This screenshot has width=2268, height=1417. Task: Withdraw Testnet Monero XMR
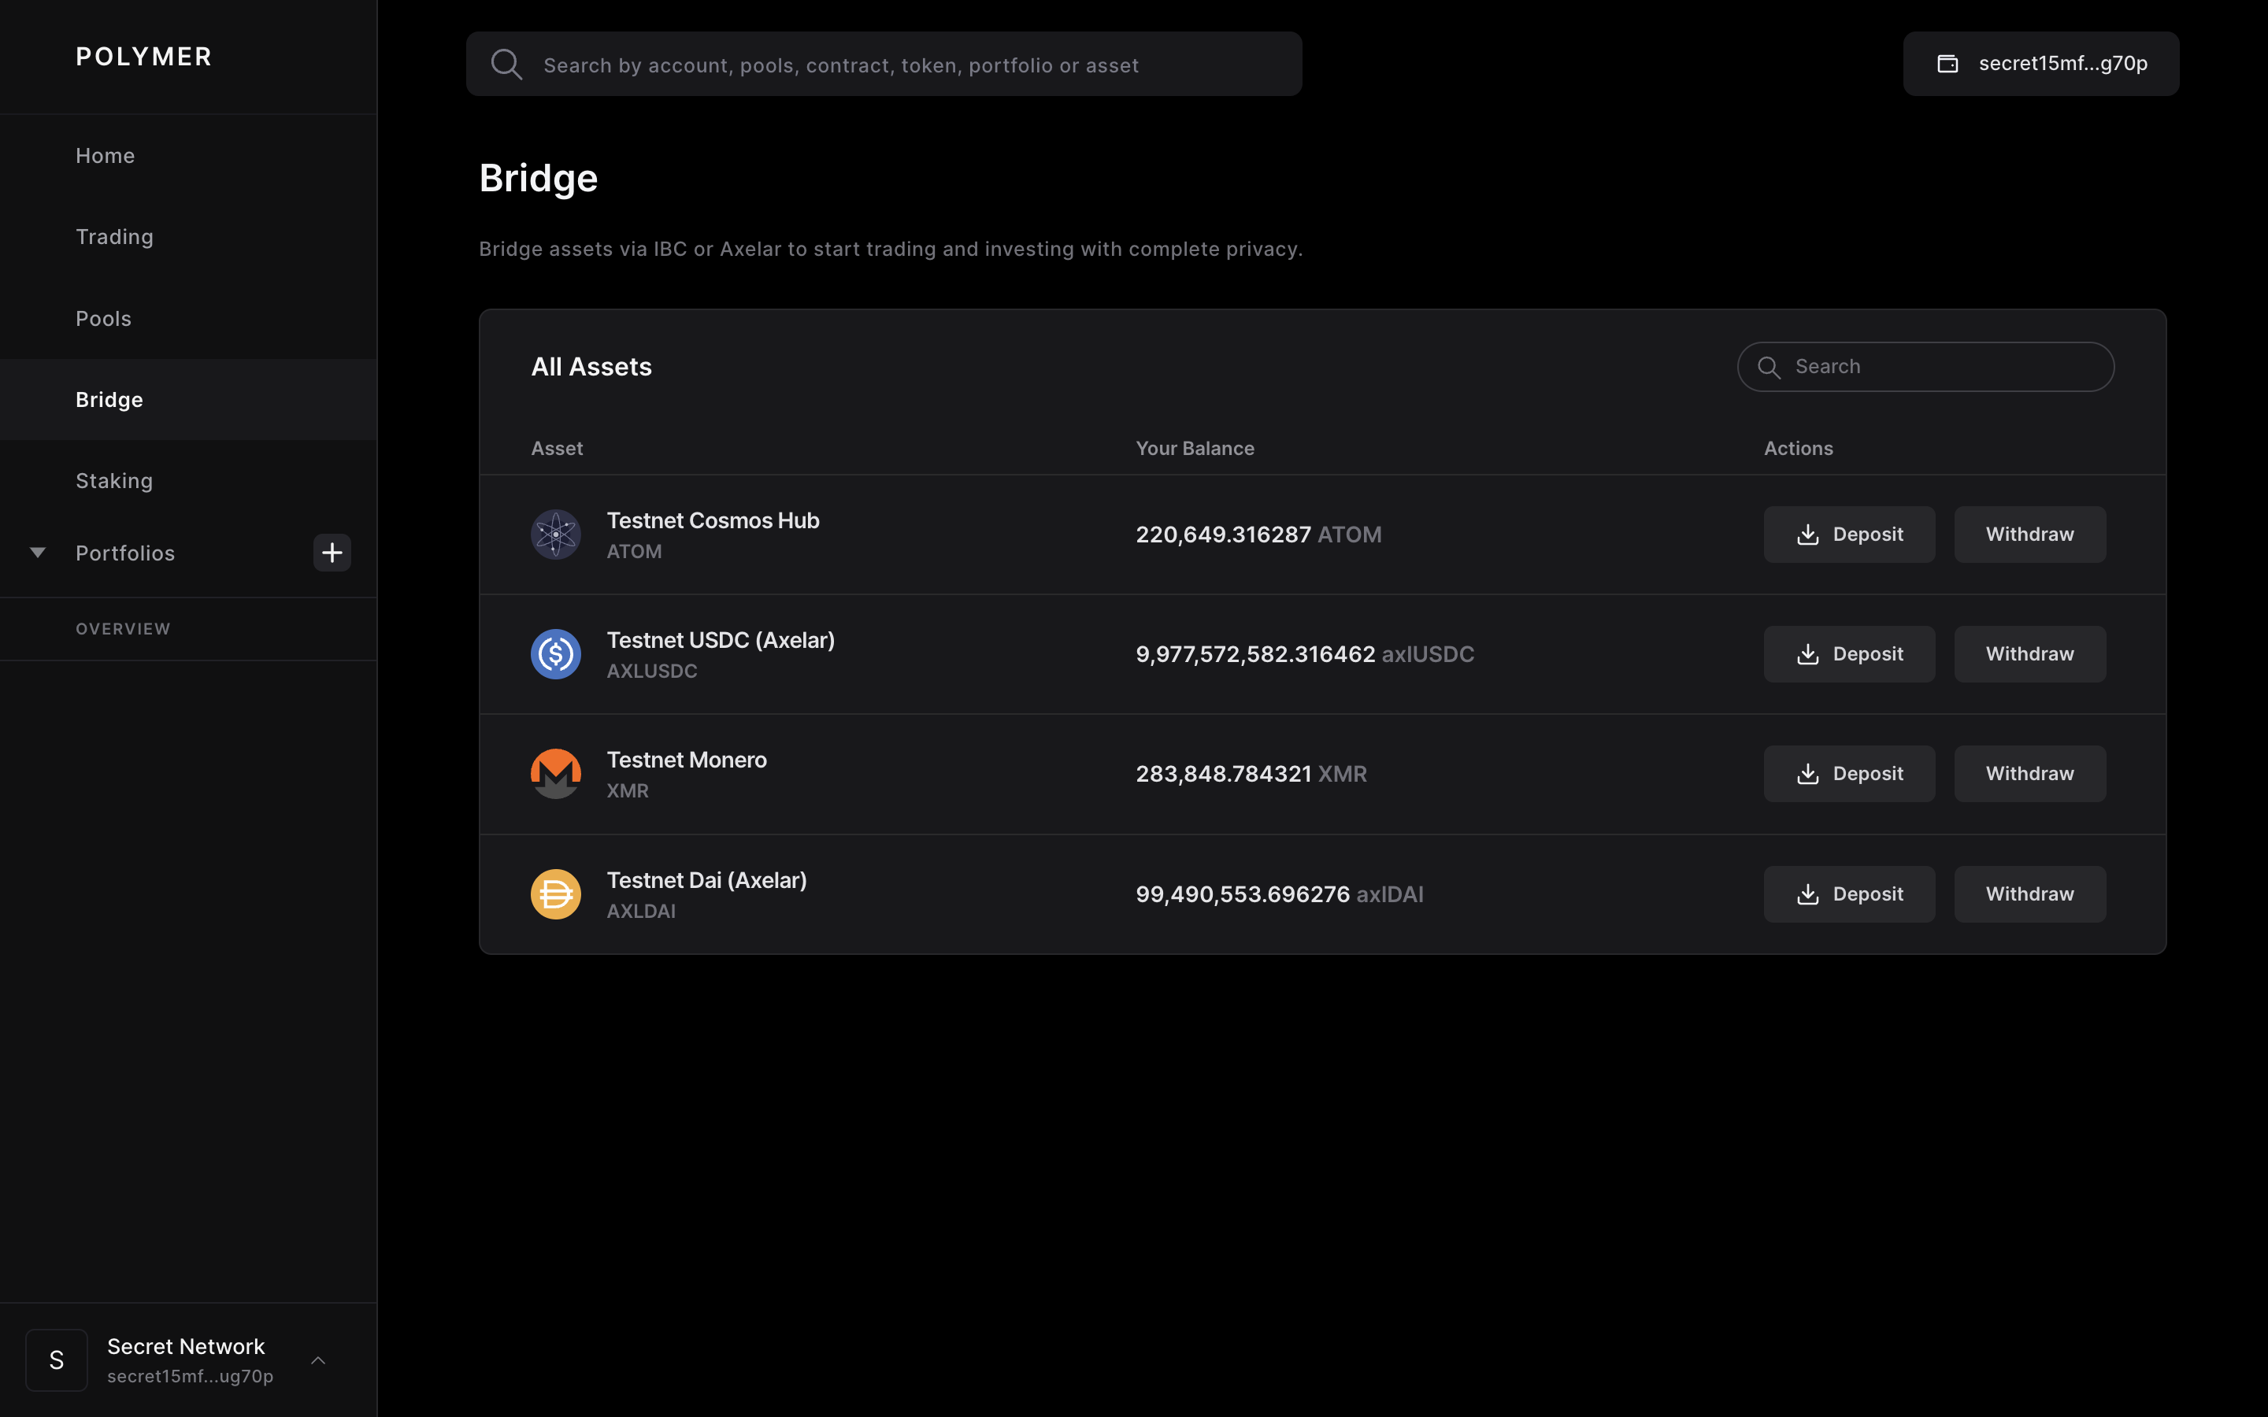[2029, 774]
